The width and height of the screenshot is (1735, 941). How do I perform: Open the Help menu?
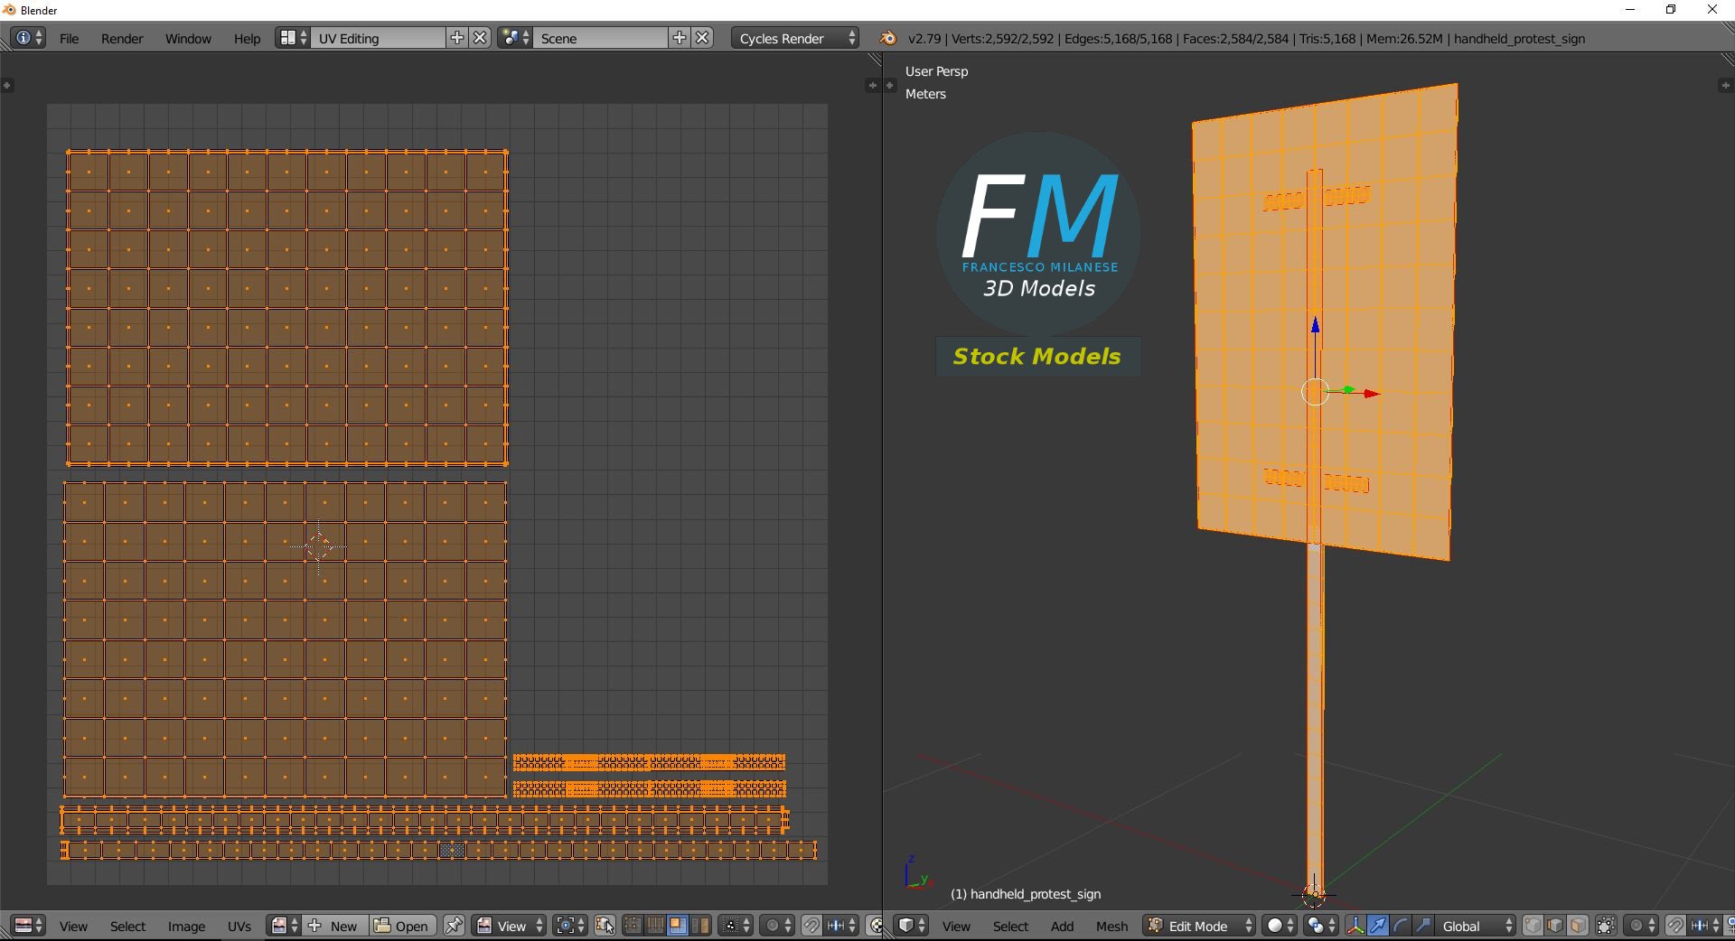coord(247,38)
